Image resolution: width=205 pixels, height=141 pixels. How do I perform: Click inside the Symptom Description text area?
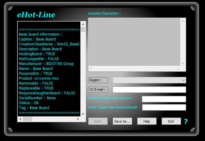coord(134,42)
